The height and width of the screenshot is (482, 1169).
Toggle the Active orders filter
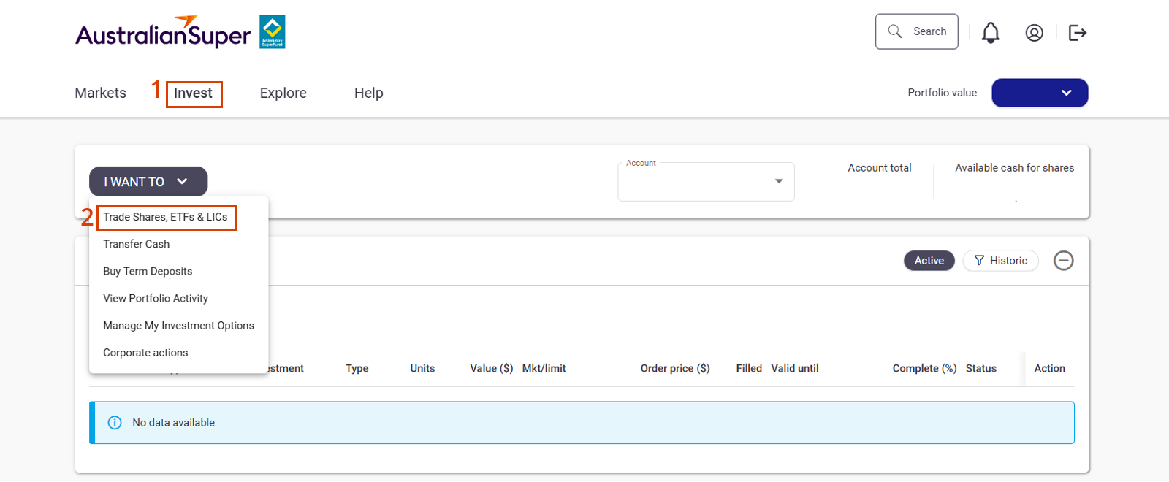[x=929, y=261]
